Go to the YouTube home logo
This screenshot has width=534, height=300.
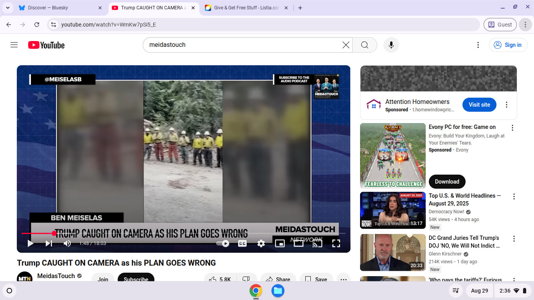46,45
